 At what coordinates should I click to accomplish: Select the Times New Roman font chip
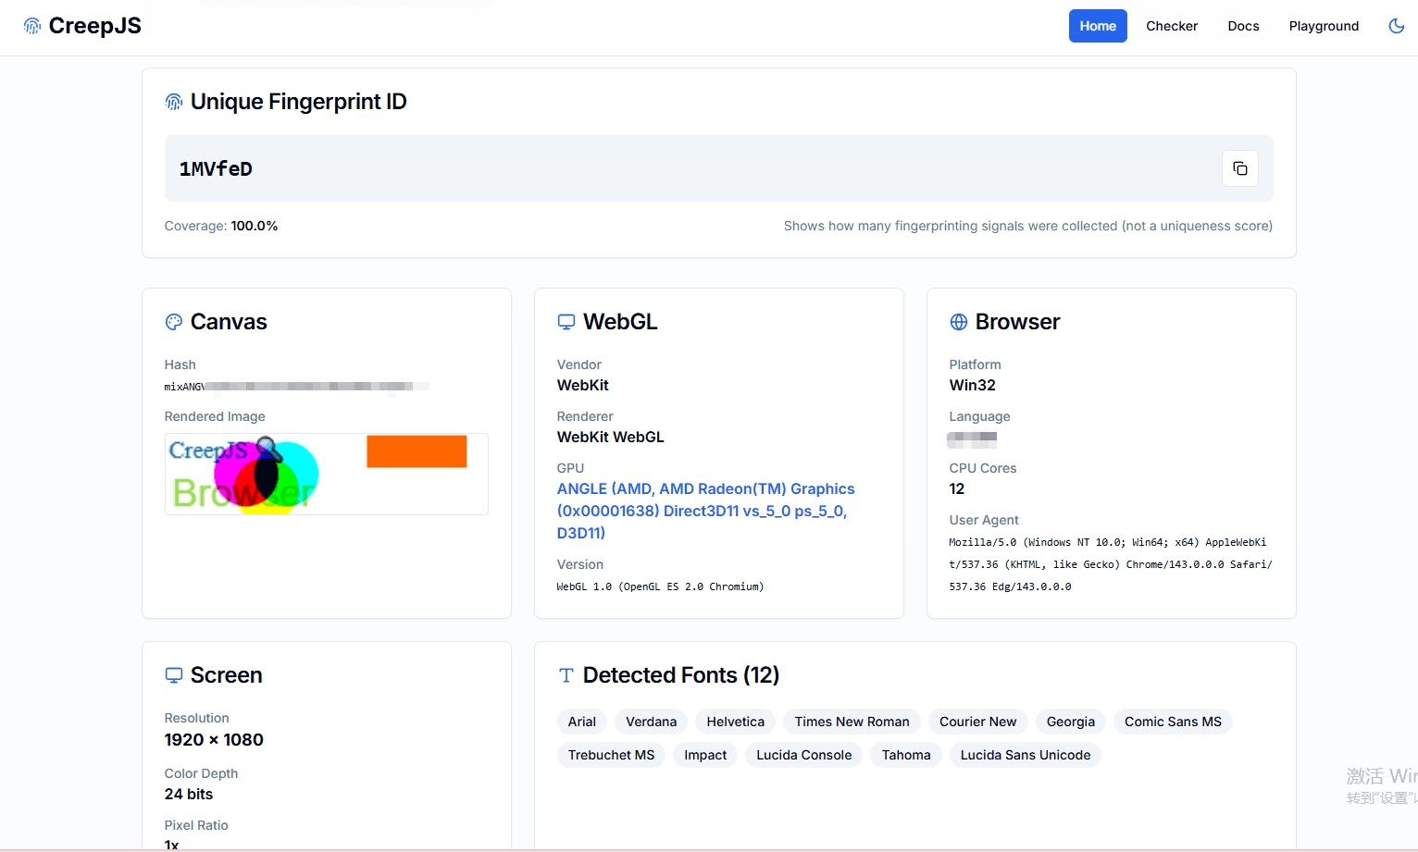click(x=852, y=722)
